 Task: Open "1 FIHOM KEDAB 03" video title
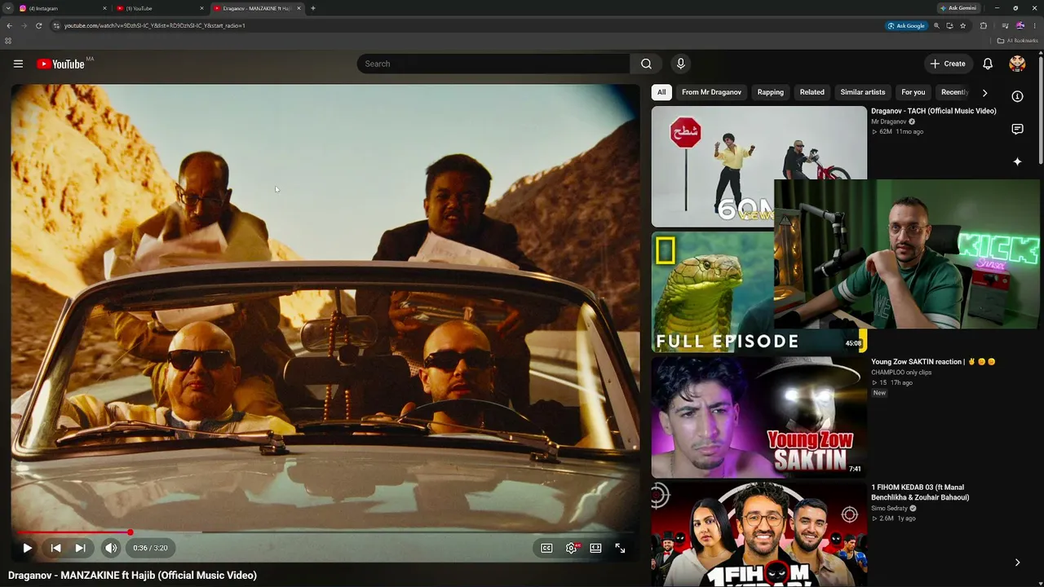pyautogui.click(x=920, y=492)
